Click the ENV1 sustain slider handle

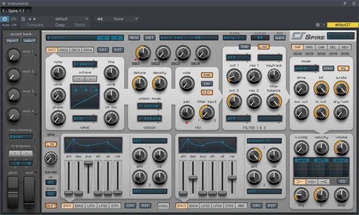tap(88, 163)
